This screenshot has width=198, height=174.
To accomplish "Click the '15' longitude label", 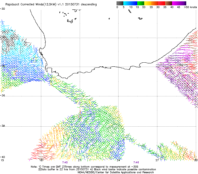I will pyautogui.click(x=2, y=160).
